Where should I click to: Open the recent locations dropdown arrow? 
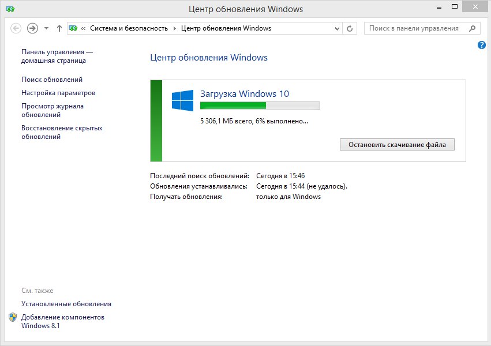click(46, 28)
